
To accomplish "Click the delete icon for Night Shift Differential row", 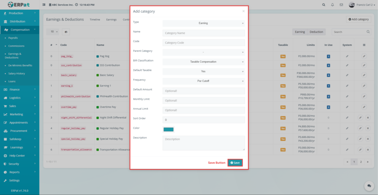I will 368,118.
